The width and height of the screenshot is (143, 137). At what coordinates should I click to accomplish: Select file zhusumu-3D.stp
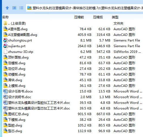(x=21, y=52)
